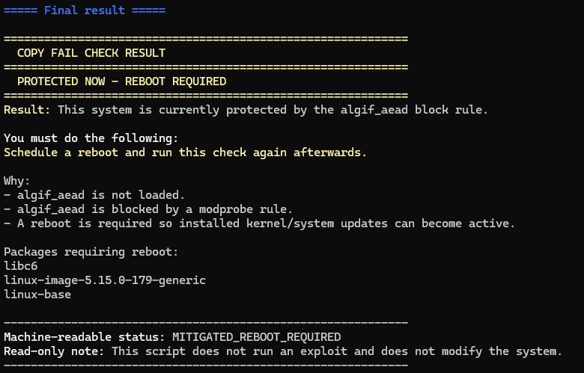Screen dimensions: 584x373
Task: Click 'algif_aead is blocked by a modprobe rule' line
Action: pos(148,209)
